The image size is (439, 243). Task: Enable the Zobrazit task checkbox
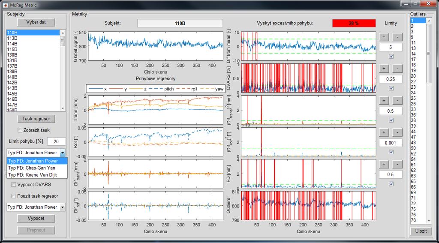(x=20, y=130)
